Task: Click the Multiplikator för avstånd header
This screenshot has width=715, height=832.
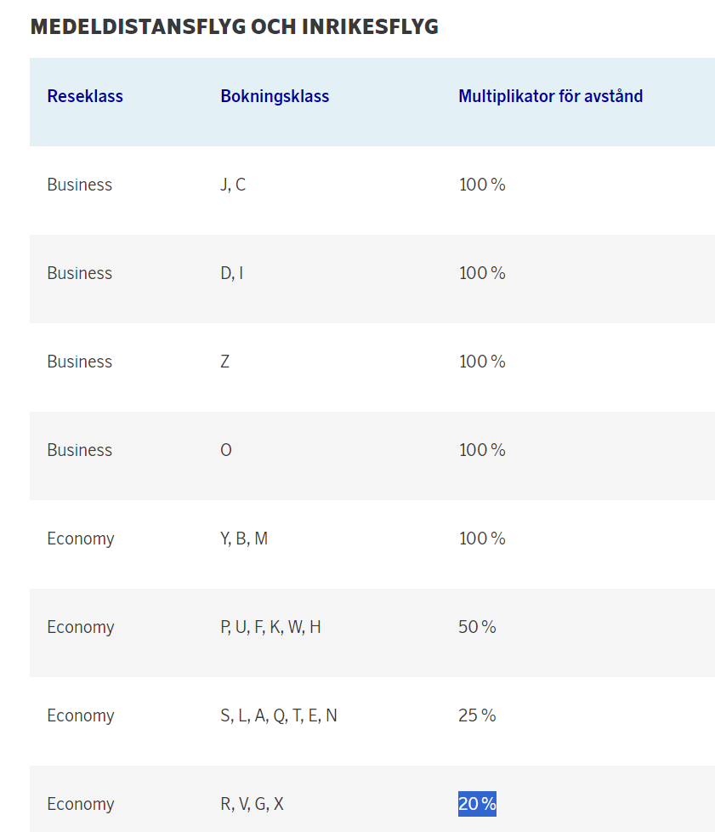Action: [550, 96]
